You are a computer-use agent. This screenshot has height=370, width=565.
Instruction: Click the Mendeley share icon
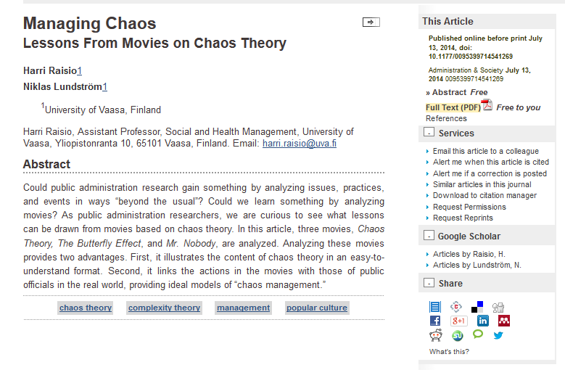tap(504, 321)
